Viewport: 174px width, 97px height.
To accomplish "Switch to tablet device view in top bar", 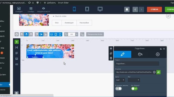I will (87, 9).
